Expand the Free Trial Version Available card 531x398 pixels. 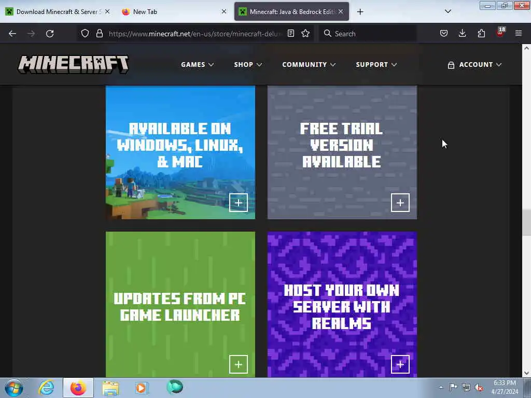(400, 203)
